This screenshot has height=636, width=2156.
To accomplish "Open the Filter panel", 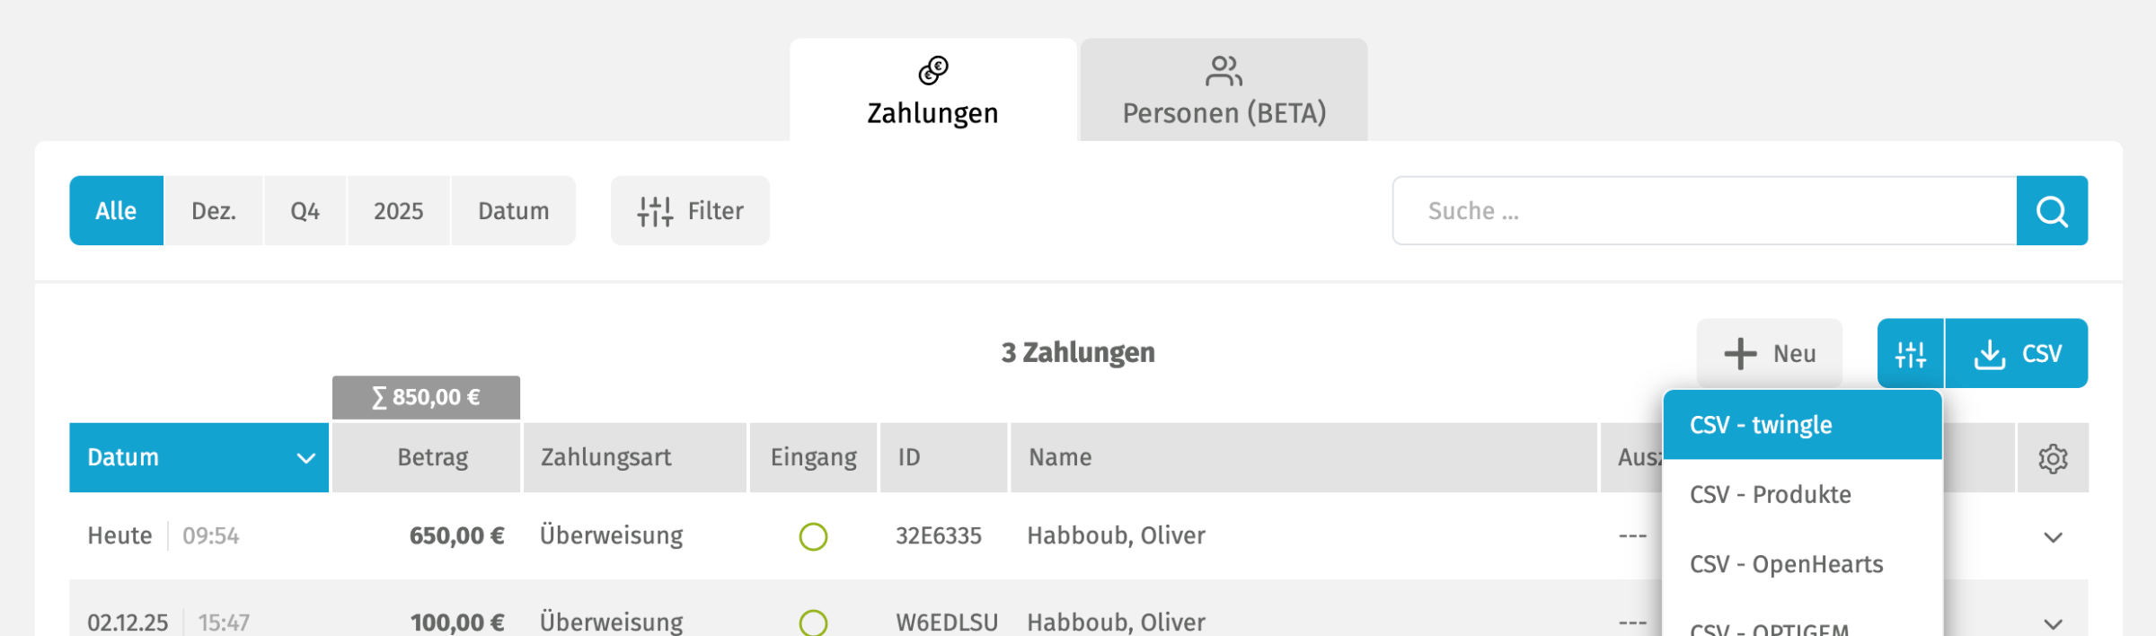I will tap(690, 211).
